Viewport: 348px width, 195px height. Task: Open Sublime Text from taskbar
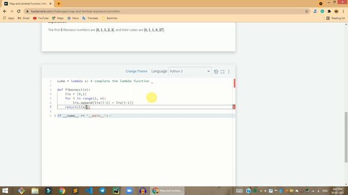(76, 191)
